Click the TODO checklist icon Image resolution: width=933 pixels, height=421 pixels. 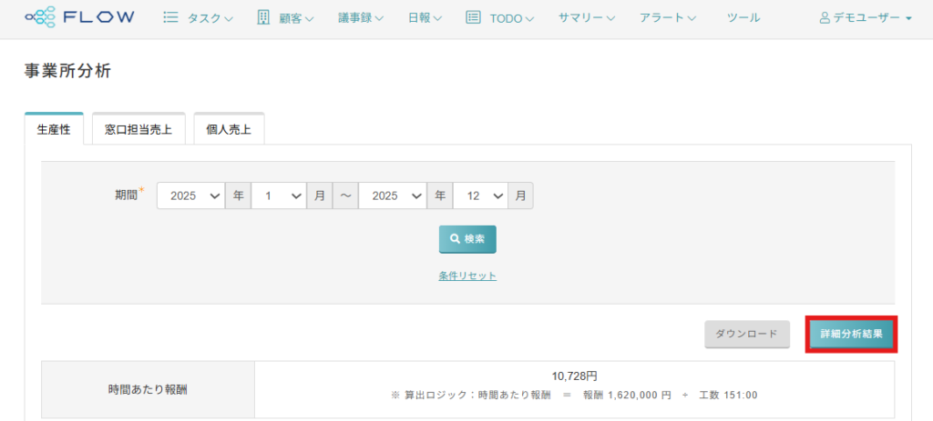(x=473, y=17)
